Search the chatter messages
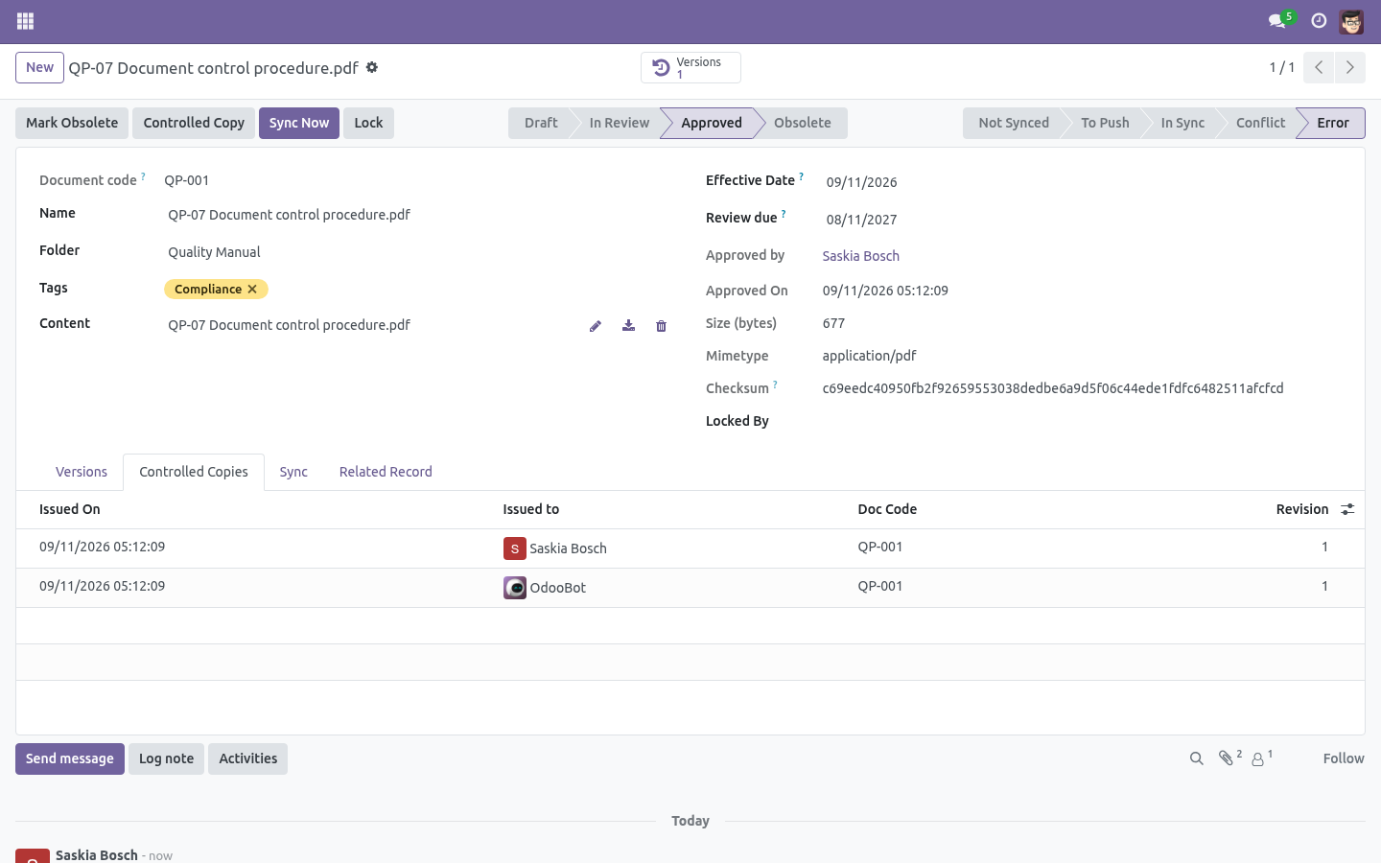Viewport: 1381px width, 863px height. (x=1196, y=758)
